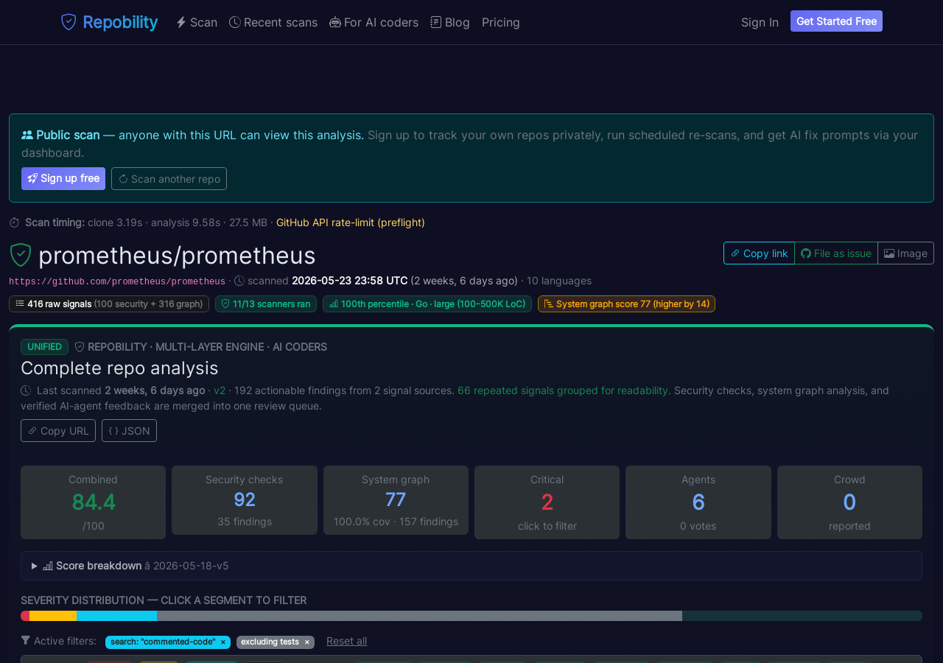Click the v2 version link
The width and height of the screenshot is (943, 663).
click(x=220, y=390)
